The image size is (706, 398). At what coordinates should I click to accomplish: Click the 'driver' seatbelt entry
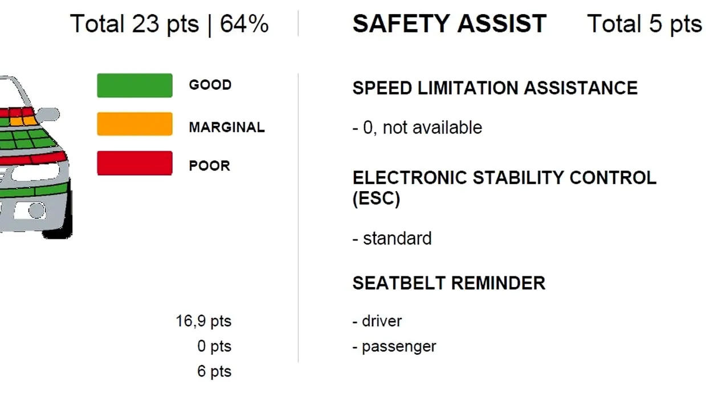(x=377, y=321)
